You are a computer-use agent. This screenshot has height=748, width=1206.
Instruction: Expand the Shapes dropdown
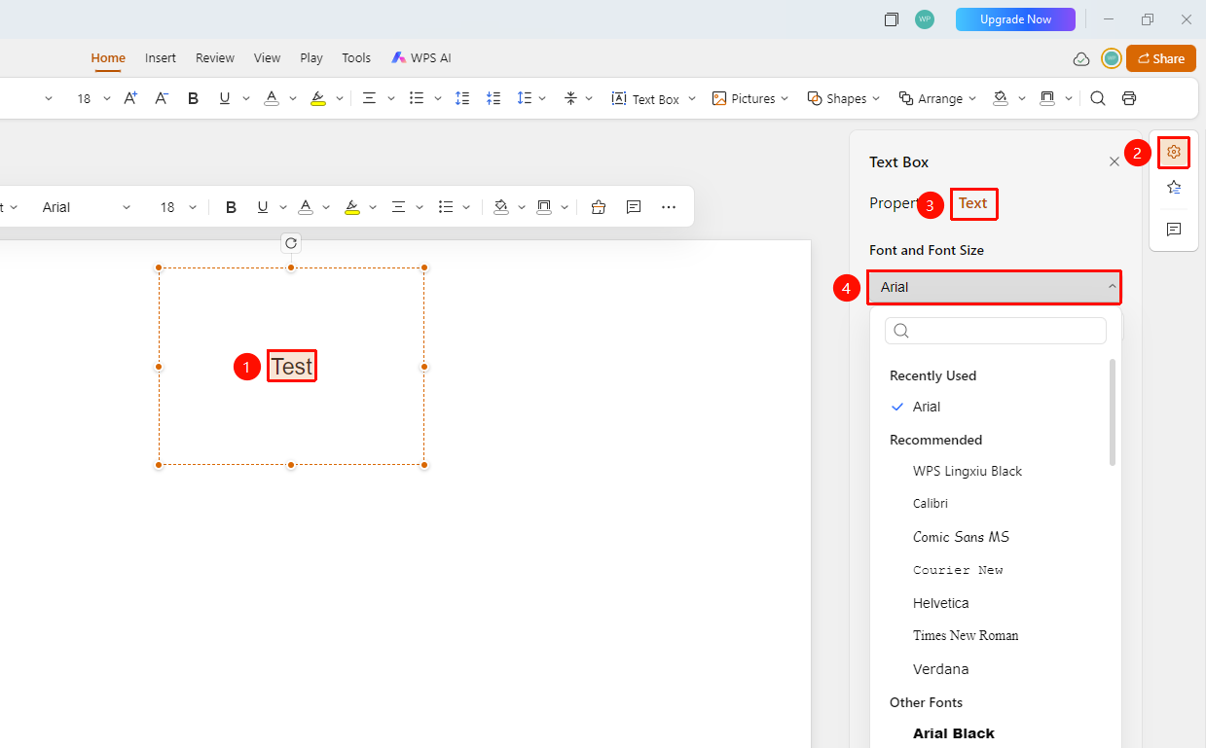pyautogui.click(x=844, y=98)
